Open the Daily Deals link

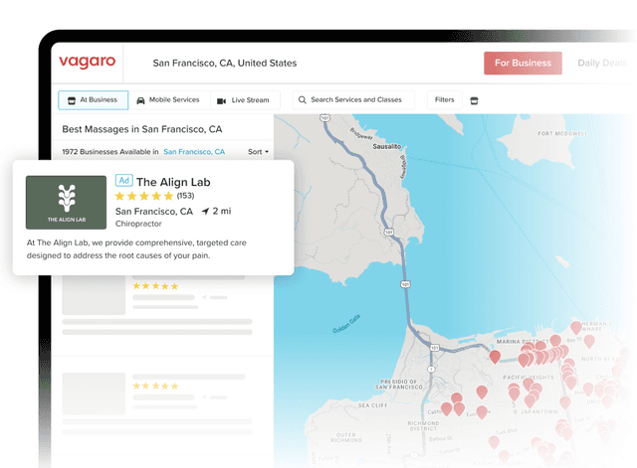[x=602, y=63]
